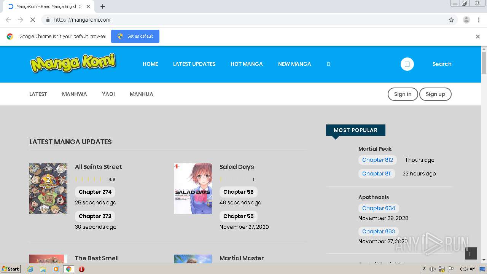Open Internet Explorer from the taskbar
The width and height of the screenshot is (487, 274).
pos(30,269)
